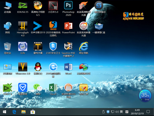Launch the iLife shortcut

[x=23, y=46]
